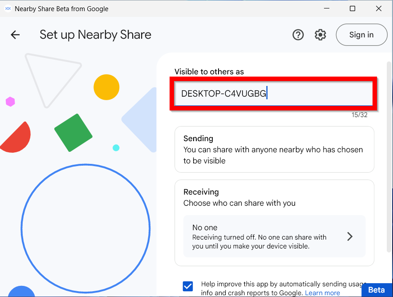Disable sending usage and crash reports checkbox

coord(188,286)
